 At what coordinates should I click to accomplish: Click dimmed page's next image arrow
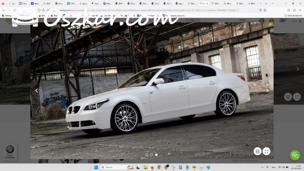point(298,69)
